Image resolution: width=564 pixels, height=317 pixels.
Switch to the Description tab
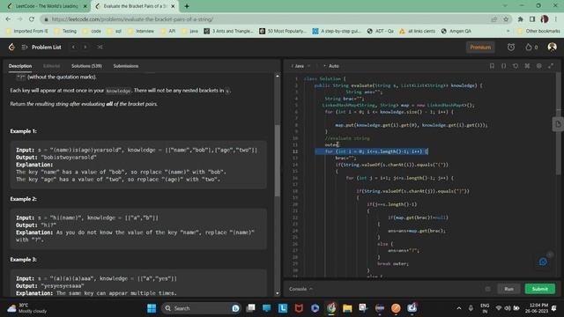[20, 66]
